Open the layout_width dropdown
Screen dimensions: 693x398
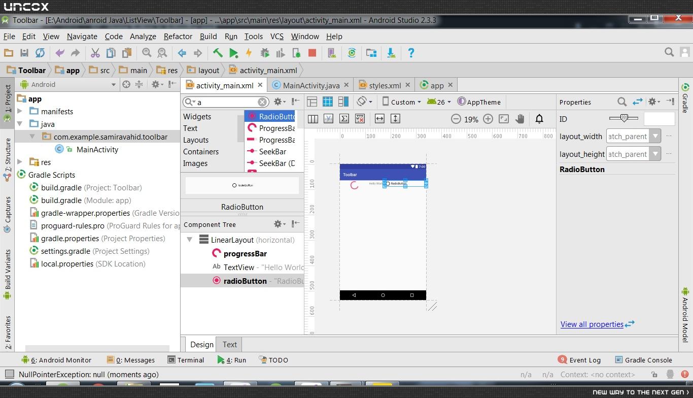click(655, 136)
